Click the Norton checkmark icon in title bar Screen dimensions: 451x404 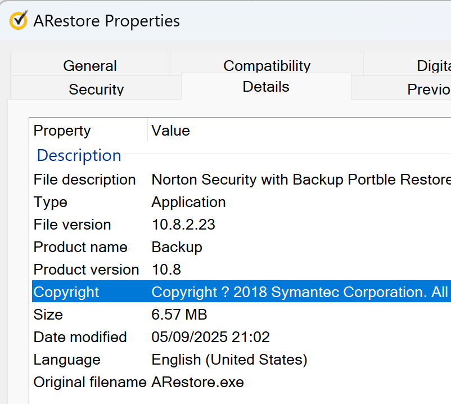tap(19, 21)
